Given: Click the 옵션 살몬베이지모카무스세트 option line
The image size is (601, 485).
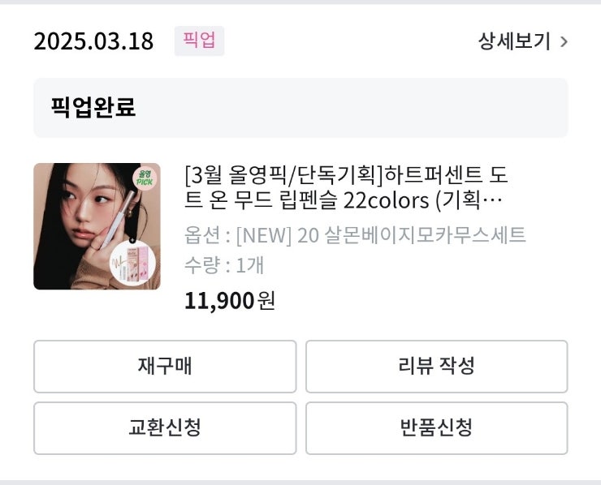Looking at the screenshot, I should [355, 235].
